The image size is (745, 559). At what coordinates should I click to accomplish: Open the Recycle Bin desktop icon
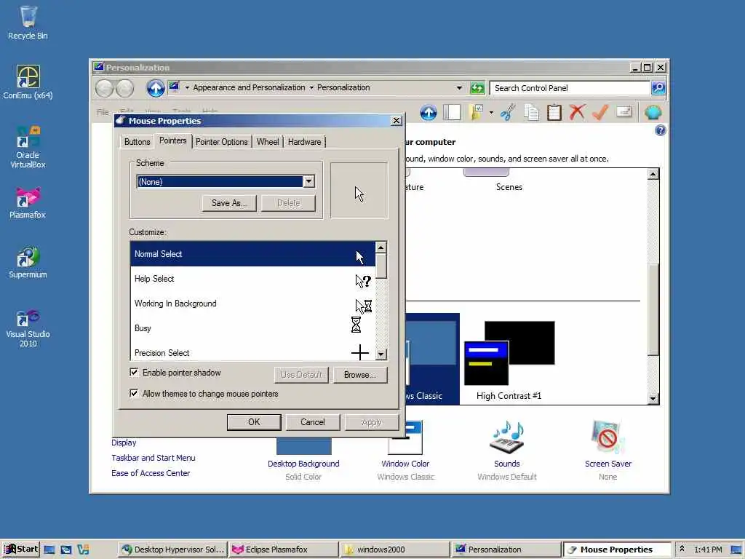coord(28,23)
